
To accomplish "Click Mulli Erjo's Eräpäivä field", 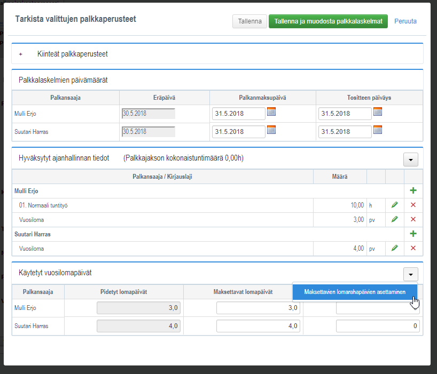I will [x=149, y=114].
